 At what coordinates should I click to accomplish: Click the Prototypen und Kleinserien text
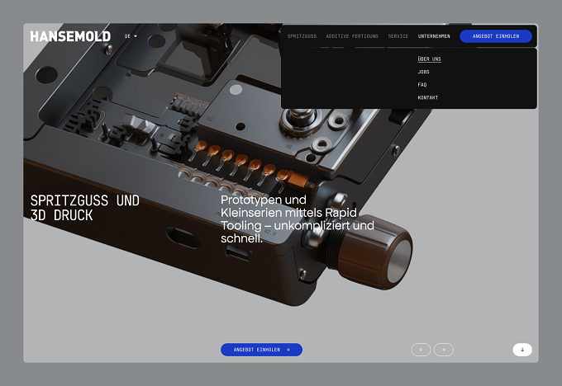coord(298,219)
